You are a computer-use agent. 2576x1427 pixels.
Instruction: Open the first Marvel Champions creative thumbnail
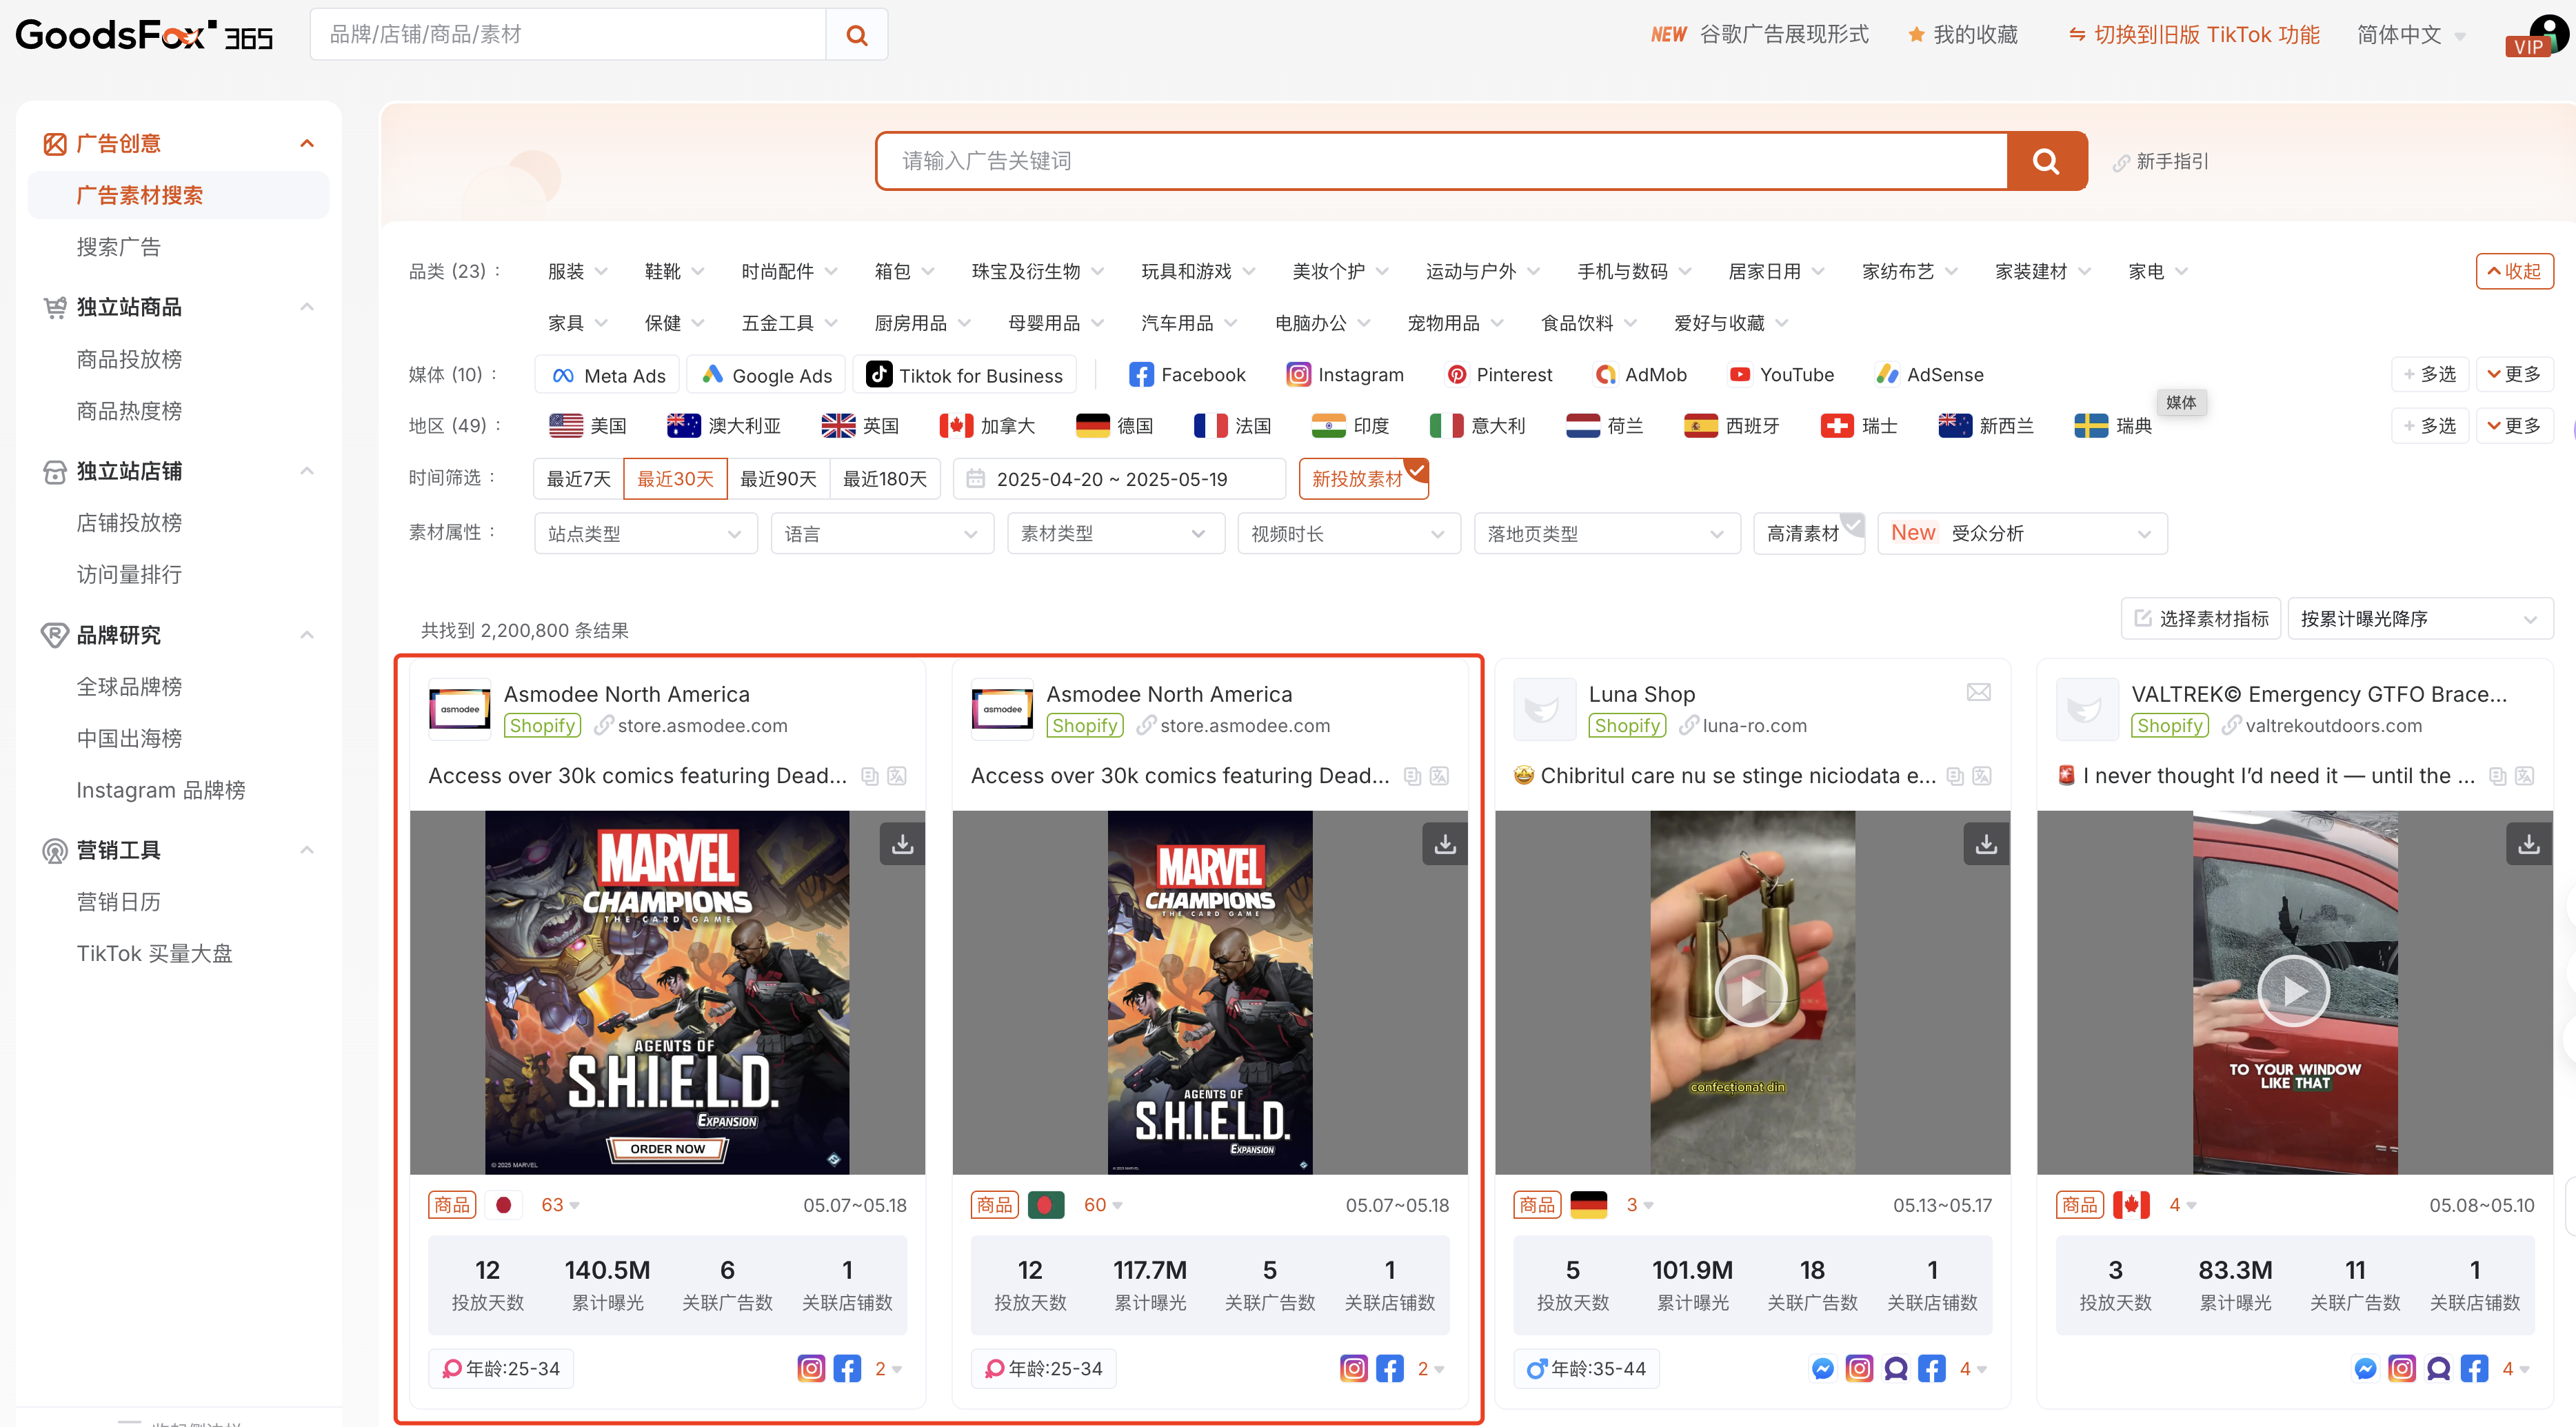click(x=667, y=992)
